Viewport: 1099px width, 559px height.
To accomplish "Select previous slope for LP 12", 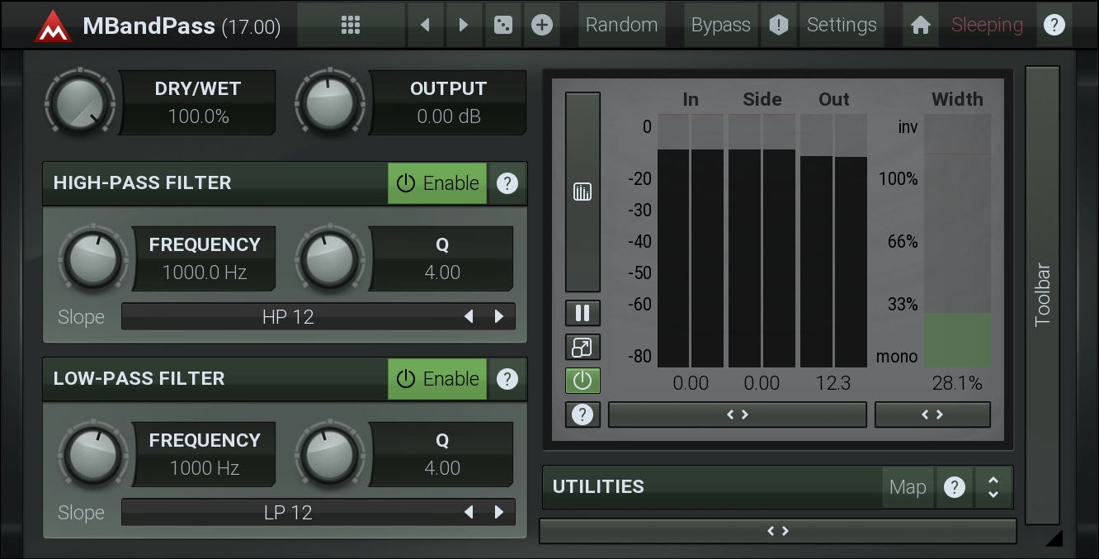I will (x=469, y=513).
